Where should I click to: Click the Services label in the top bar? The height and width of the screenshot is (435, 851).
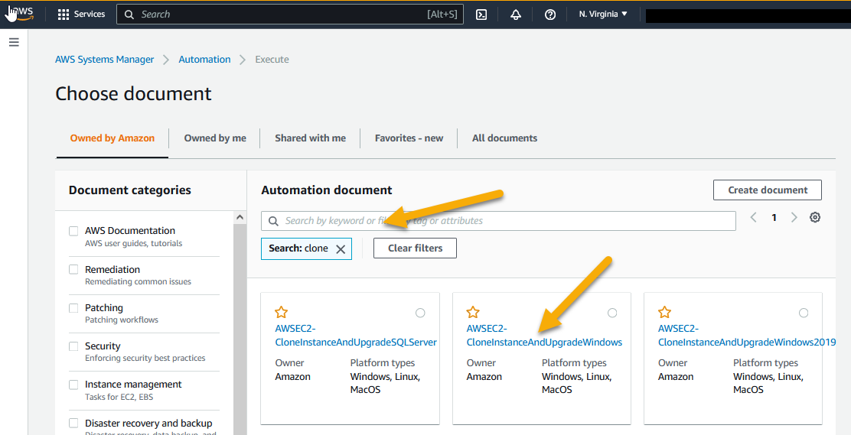90,14
